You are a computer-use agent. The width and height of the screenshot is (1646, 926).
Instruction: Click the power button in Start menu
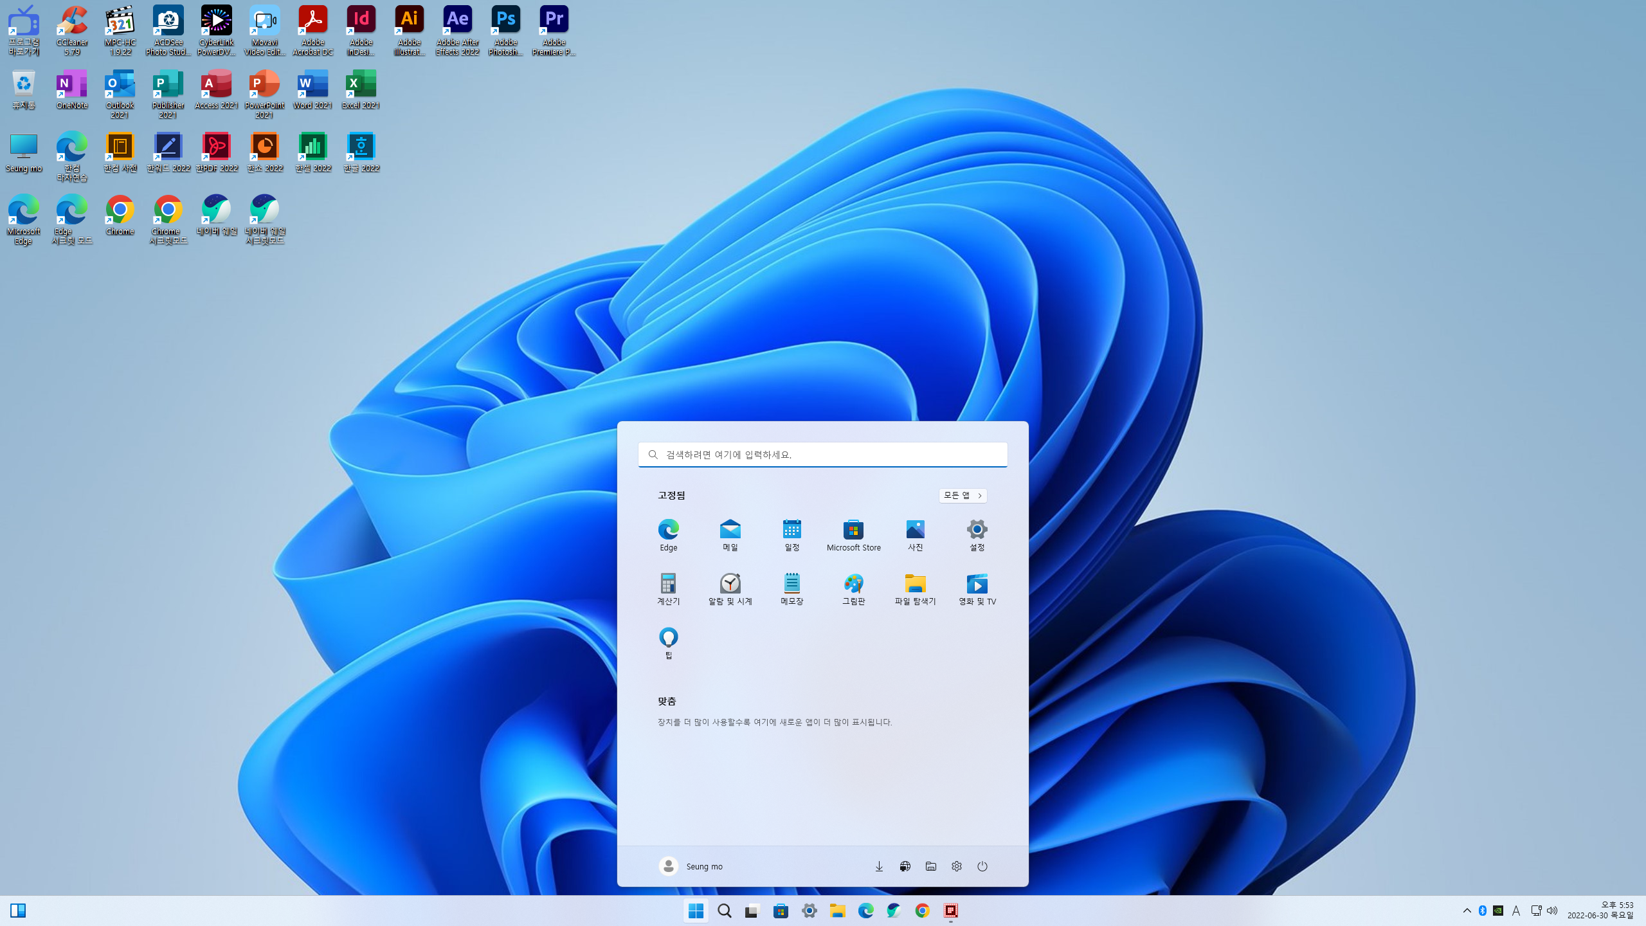tap(982, 866)
